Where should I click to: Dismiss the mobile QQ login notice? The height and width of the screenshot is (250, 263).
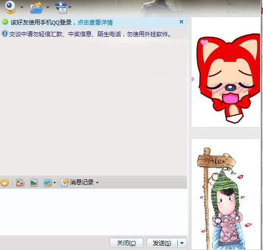pos(181,22)
